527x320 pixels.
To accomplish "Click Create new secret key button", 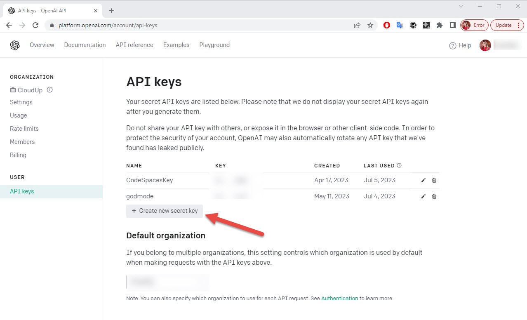I will [165, 211].
